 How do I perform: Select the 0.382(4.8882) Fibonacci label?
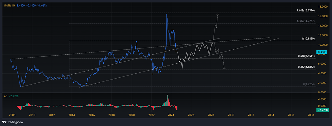coord(306,67)
